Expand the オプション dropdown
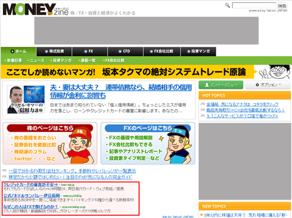 click(x=268, y=85)
